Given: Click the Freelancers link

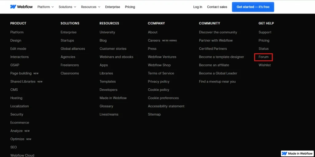Looking at the screenshot, I should pyautogui.click(x=70, y=65).
